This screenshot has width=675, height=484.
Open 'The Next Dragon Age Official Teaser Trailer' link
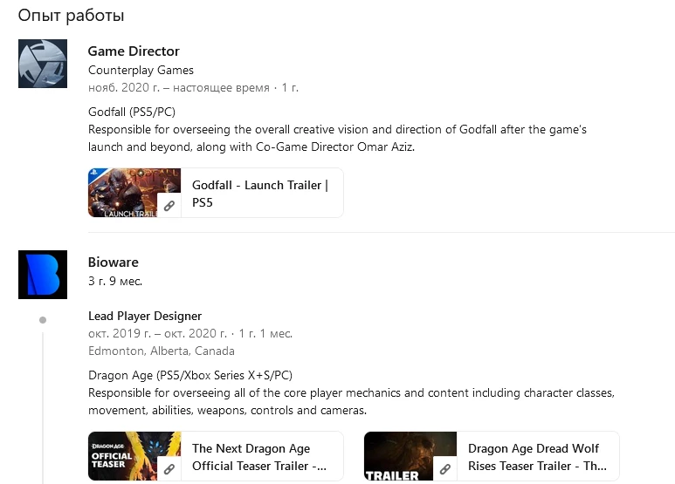tap(259, 457)
